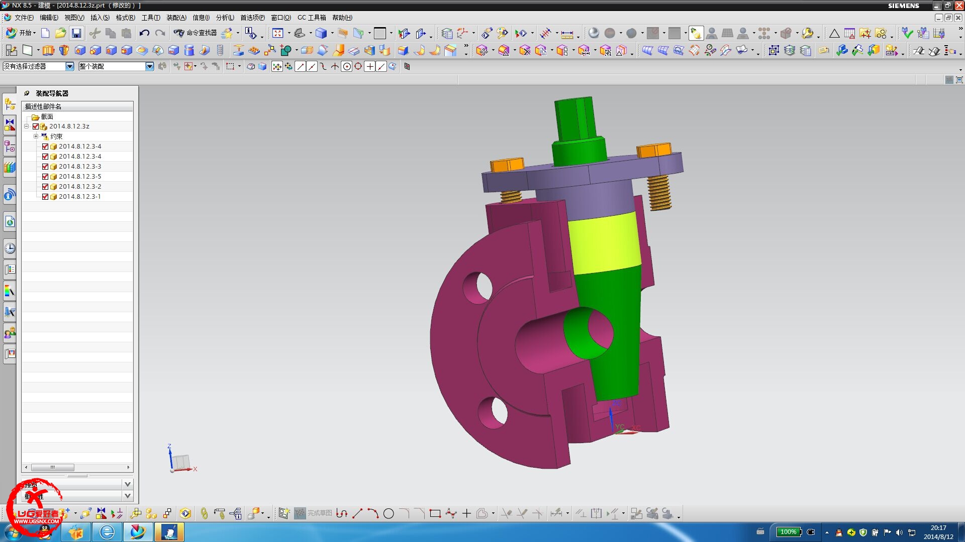Viewport: 965px width, 542px height.
Task: Click the Fit view icon
Action: (277, 33)
